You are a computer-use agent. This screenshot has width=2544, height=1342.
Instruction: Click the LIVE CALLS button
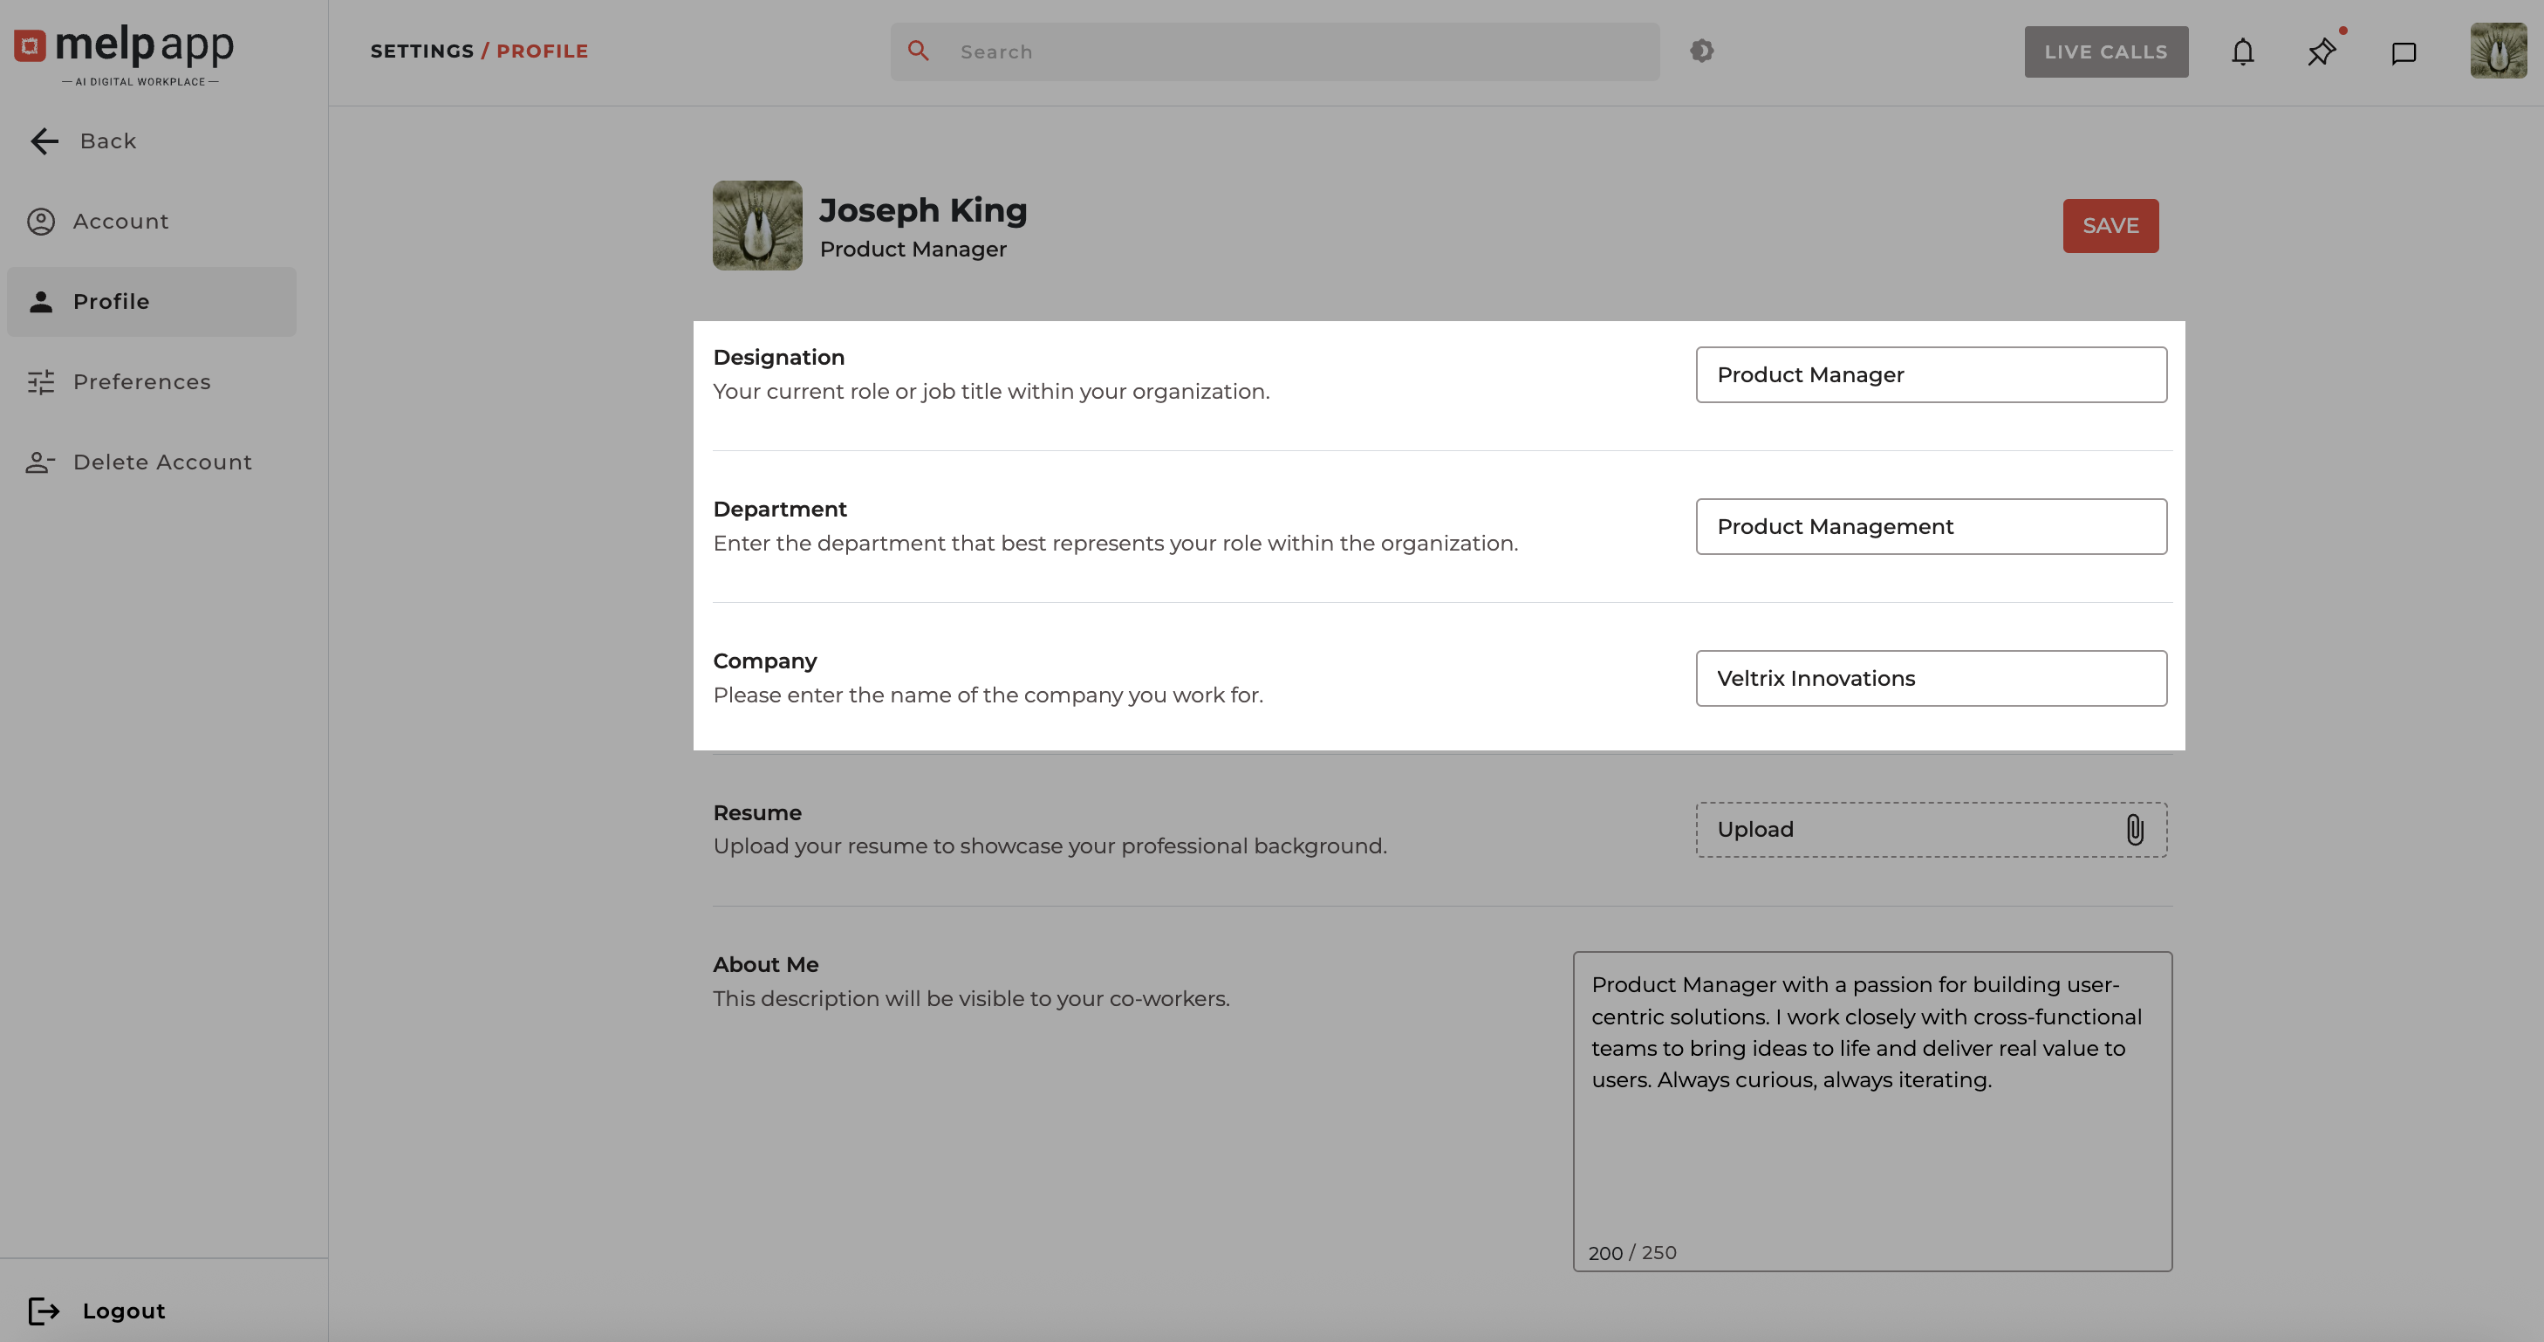point(2105,52)
